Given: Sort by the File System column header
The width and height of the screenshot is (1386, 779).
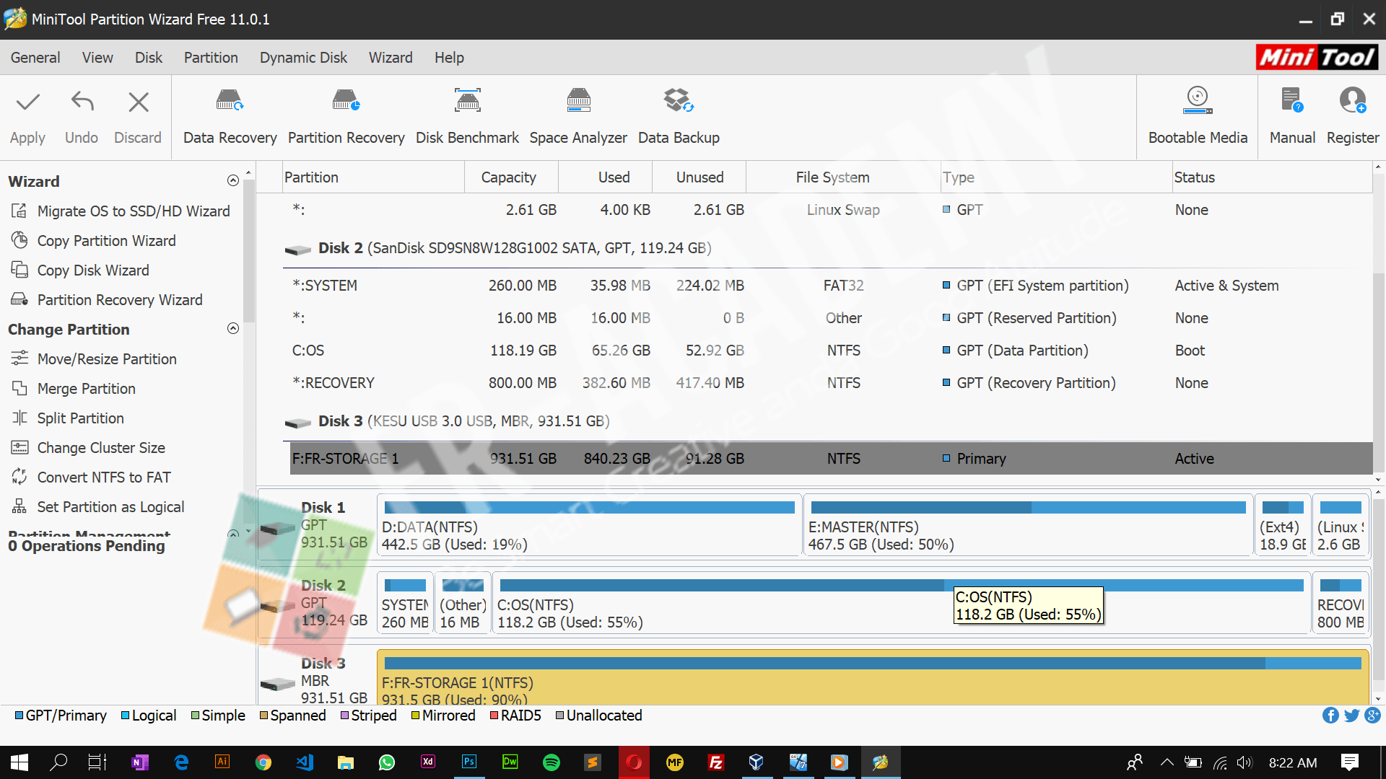Looking at the screenshot, I should pos(843,177).
